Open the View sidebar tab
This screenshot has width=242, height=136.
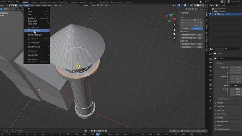206,26
